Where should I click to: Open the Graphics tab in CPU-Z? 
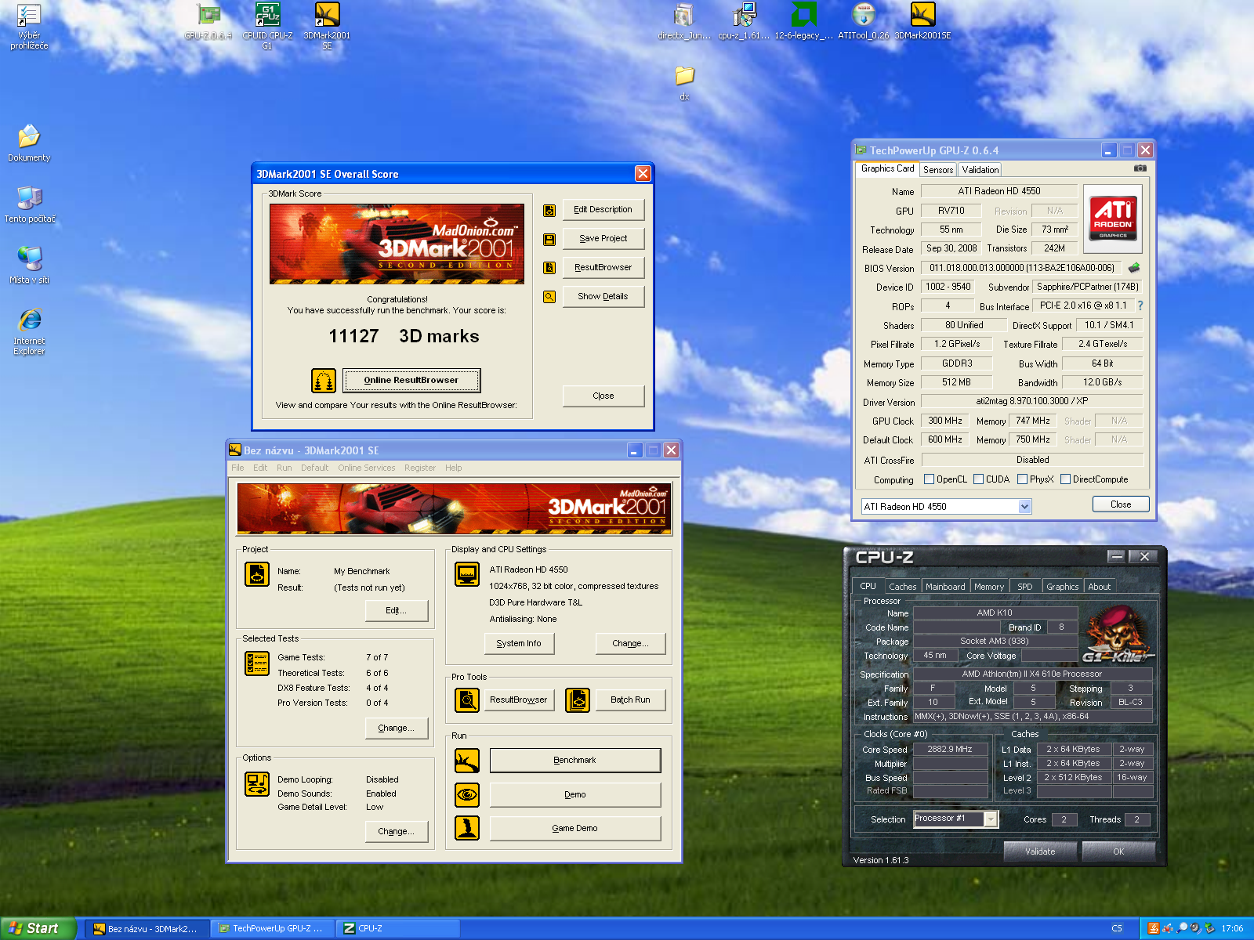(x=1063, y=587)
